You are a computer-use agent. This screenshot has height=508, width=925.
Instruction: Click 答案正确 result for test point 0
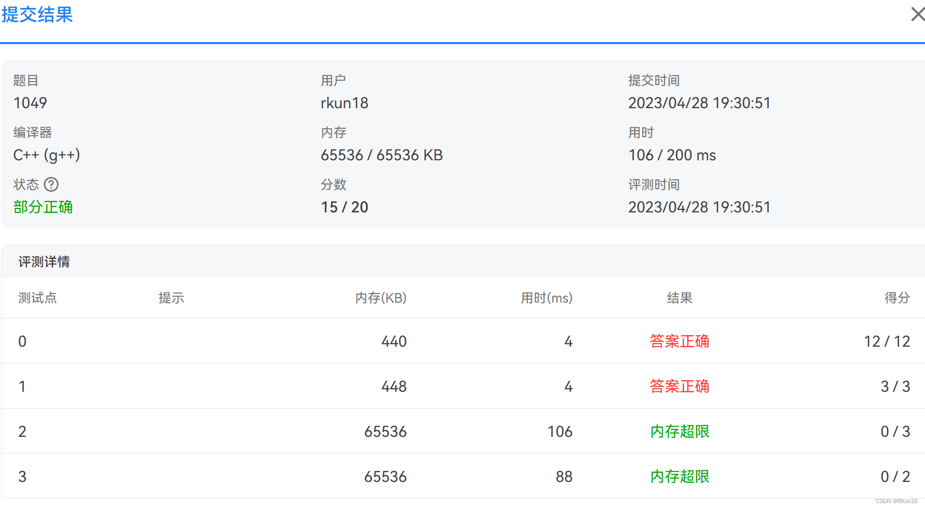click(x=680, y=341)
